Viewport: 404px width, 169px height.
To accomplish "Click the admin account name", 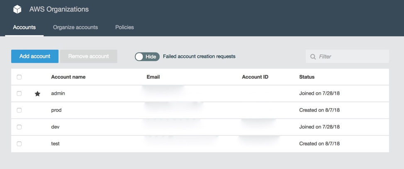I will tap(58, 93).
